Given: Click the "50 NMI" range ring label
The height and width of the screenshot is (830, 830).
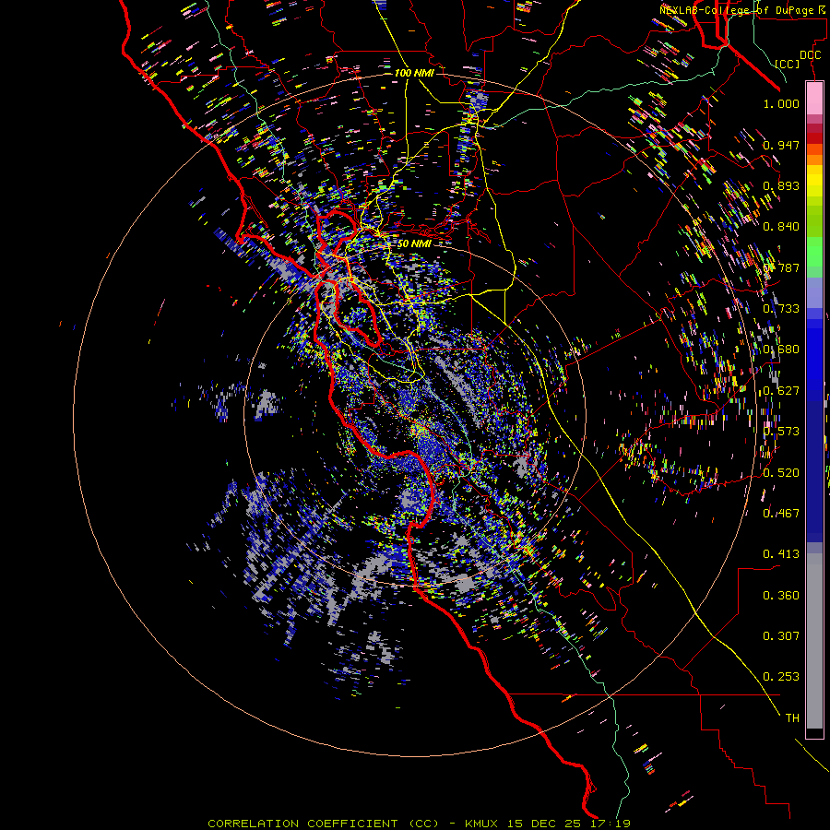Looking at the screenshot, I should click(413, 243).
